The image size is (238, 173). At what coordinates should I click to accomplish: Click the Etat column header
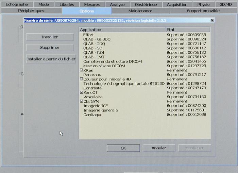pyautogui.click(x=187, y=30)
